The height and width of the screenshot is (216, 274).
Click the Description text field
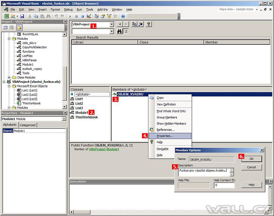(x=204, y=172)
